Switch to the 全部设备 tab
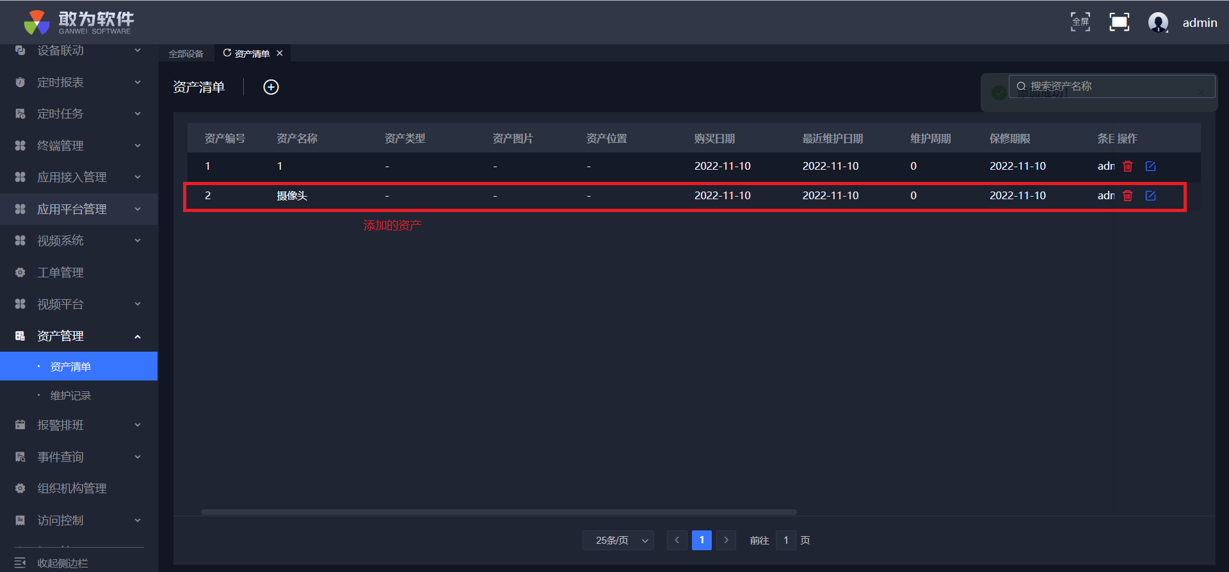Viewport: 1229px width, 572px height. click(186, 54)
